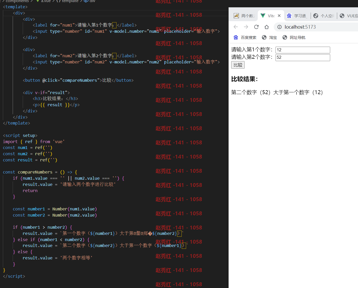The image size is (358, 288).
Task: Click the <script setup> code line
Action: tap(20, 135)
